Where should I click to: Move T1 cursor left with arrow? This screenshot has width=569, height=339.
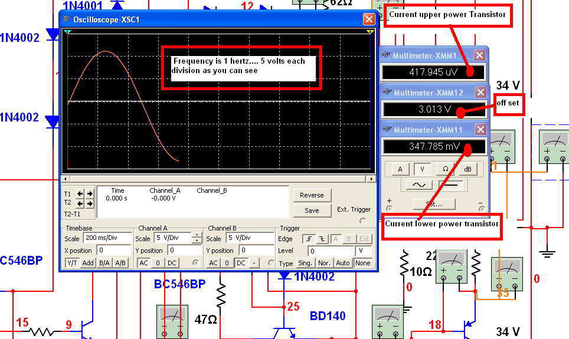click(x=80, y=193)
